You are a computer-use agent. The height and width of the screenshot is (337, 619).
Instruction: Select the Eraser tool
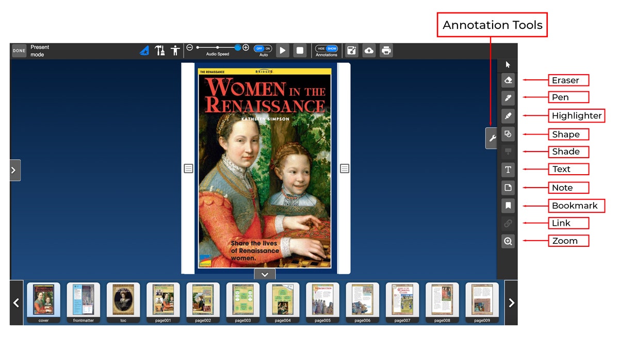click(x=508, y=80)
